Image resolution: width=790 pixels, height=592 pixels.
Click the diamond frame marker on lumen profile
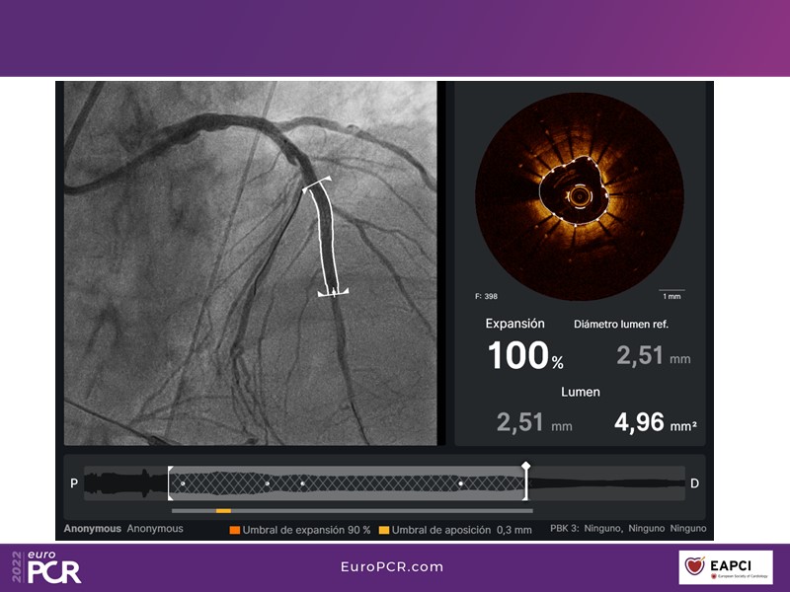(526, 465)
